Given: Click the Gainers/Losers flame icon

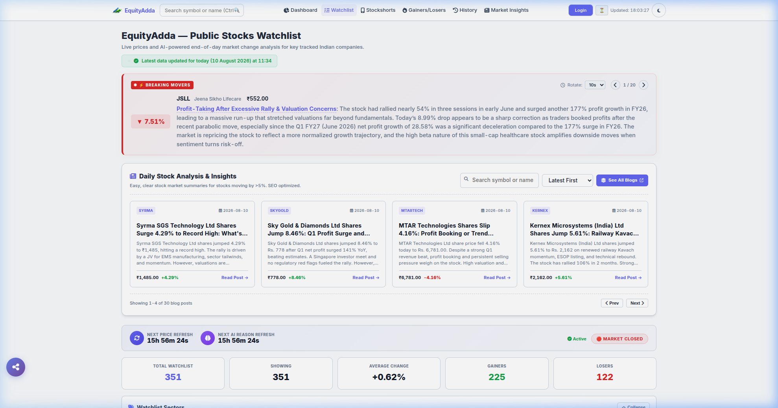Looking at the screenshot, I should click(405, 10).
